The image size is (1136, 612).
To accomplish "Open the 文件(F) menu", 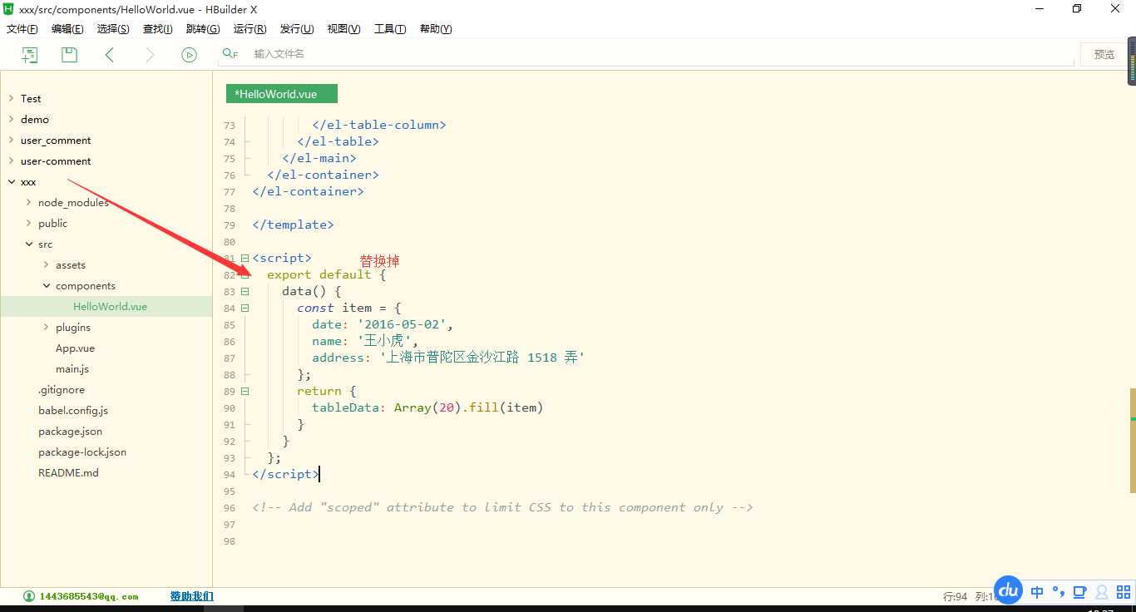I will point(22,29).
